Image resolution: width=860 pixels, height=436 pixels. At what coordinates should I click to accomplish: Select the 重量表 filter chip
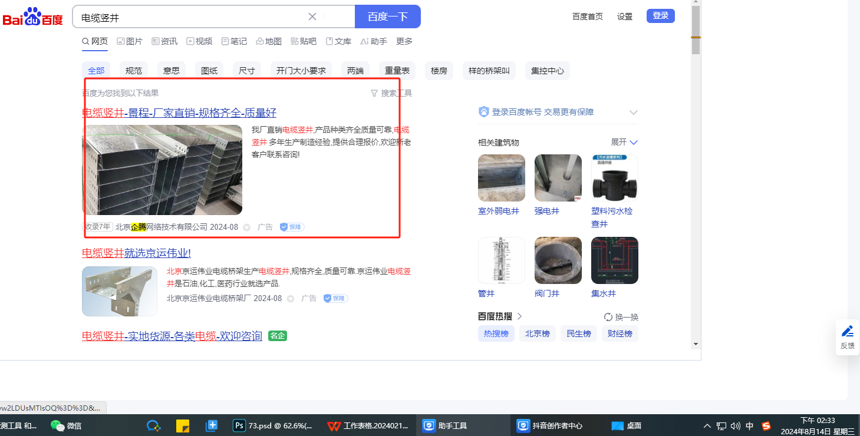point(397,71)
